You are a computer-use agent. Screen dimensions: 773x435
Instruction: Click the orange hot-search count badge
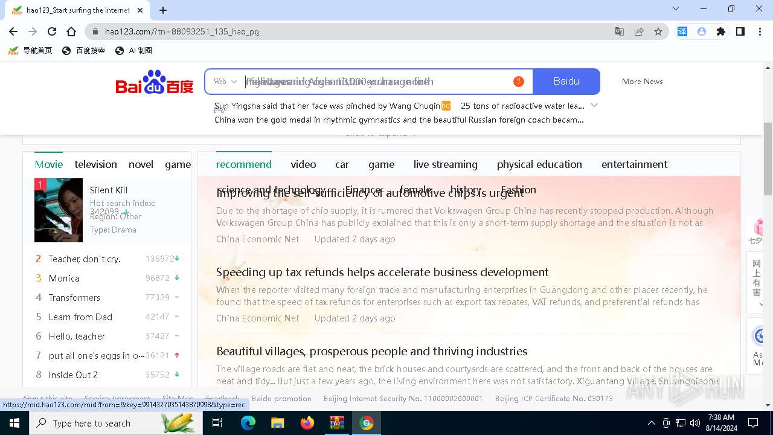tap(518, 82)
